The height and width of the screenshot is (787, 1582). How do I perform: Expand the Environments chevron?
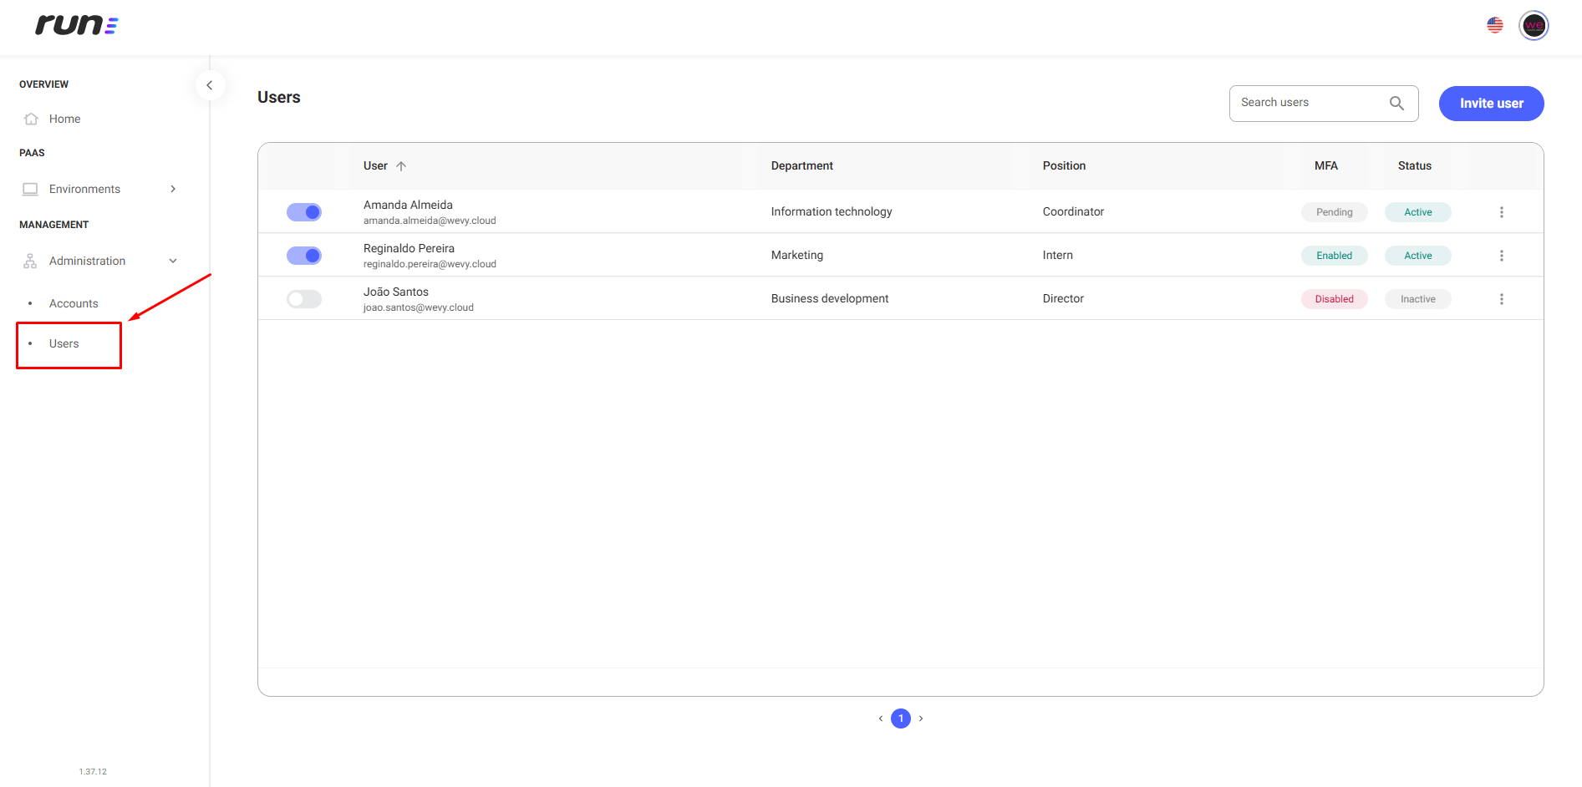173,189
